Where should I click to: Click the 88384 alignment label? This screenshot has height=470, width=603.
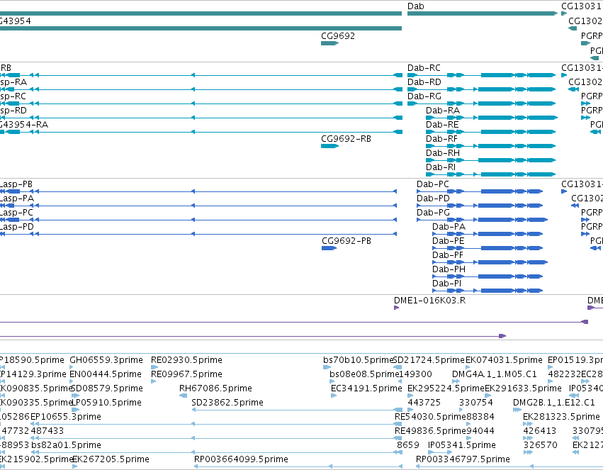click(480, 417)
